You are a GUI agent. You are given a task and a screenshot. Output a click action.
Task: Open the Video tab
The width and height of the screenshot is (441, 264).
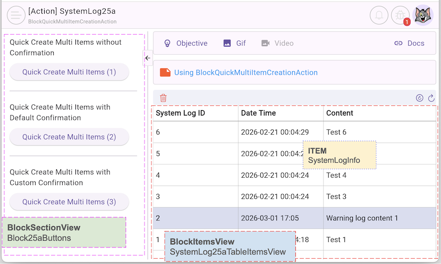point(277,43)
